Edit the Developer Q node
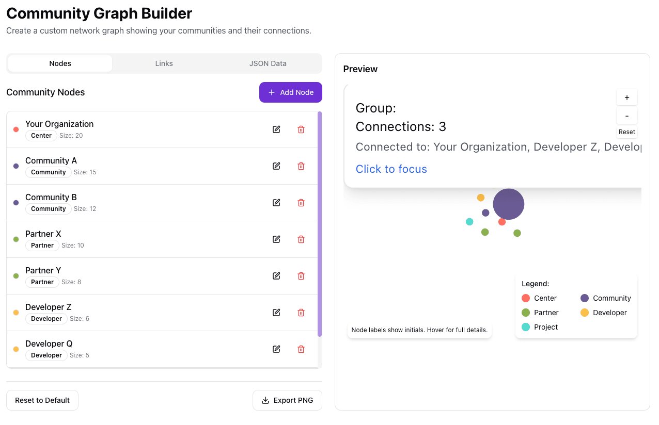659x425 pixels. click(276, 349)
